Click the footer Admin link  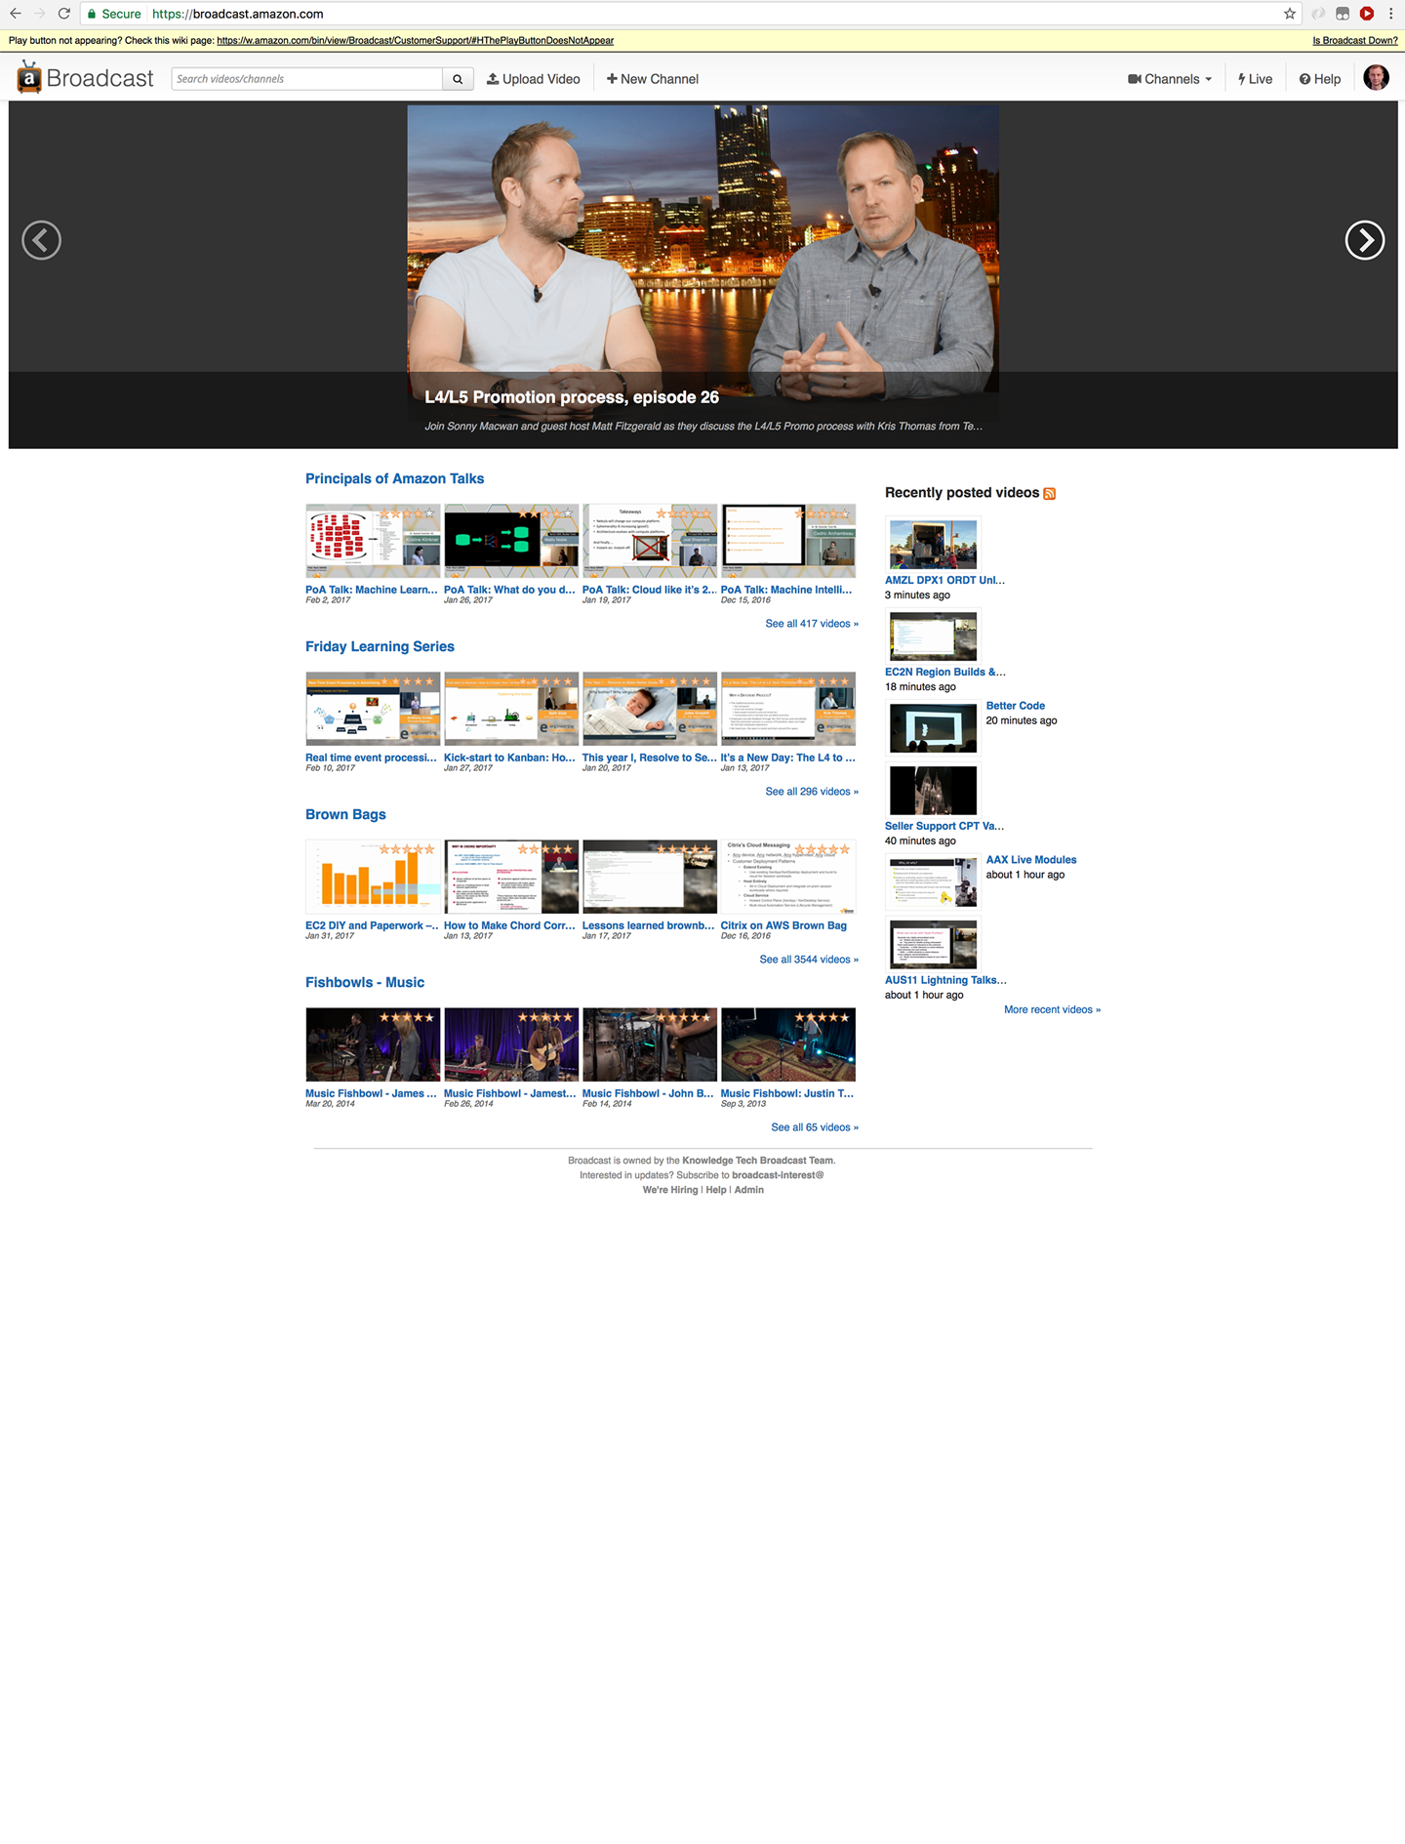click(749, 1190)
